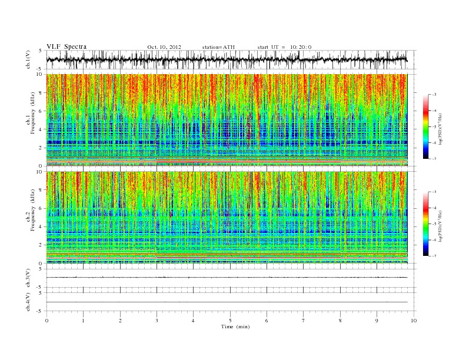466x360 pixels.
Task: Click the time-axis tick label "5"
Action: 230,321
